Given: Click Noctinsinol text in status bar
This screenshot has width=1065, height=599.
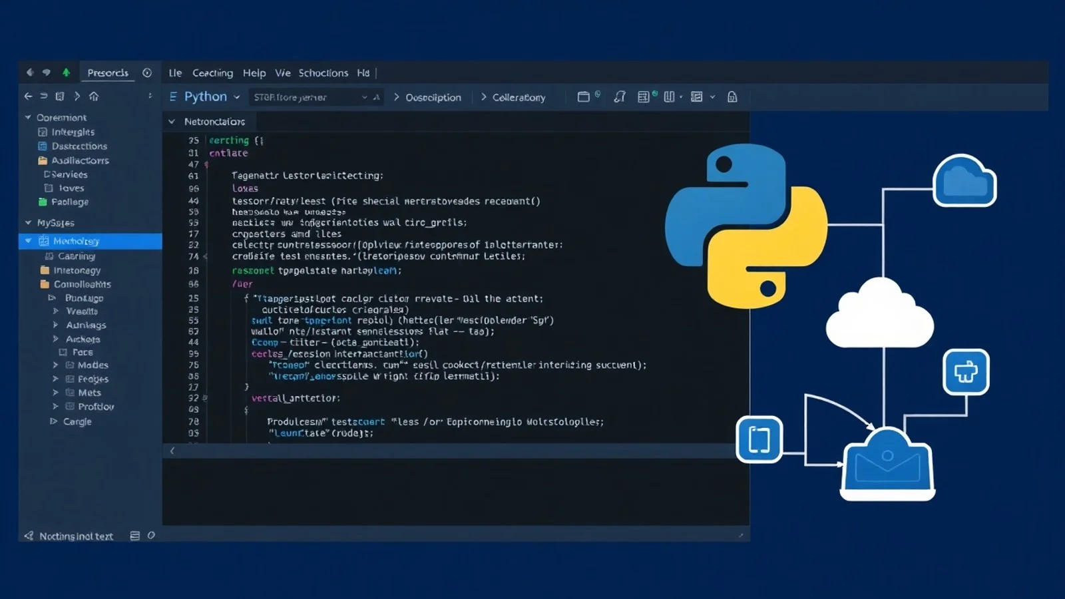Looking at the screenshot, I should pyautogui.click(x=76, y=536).
